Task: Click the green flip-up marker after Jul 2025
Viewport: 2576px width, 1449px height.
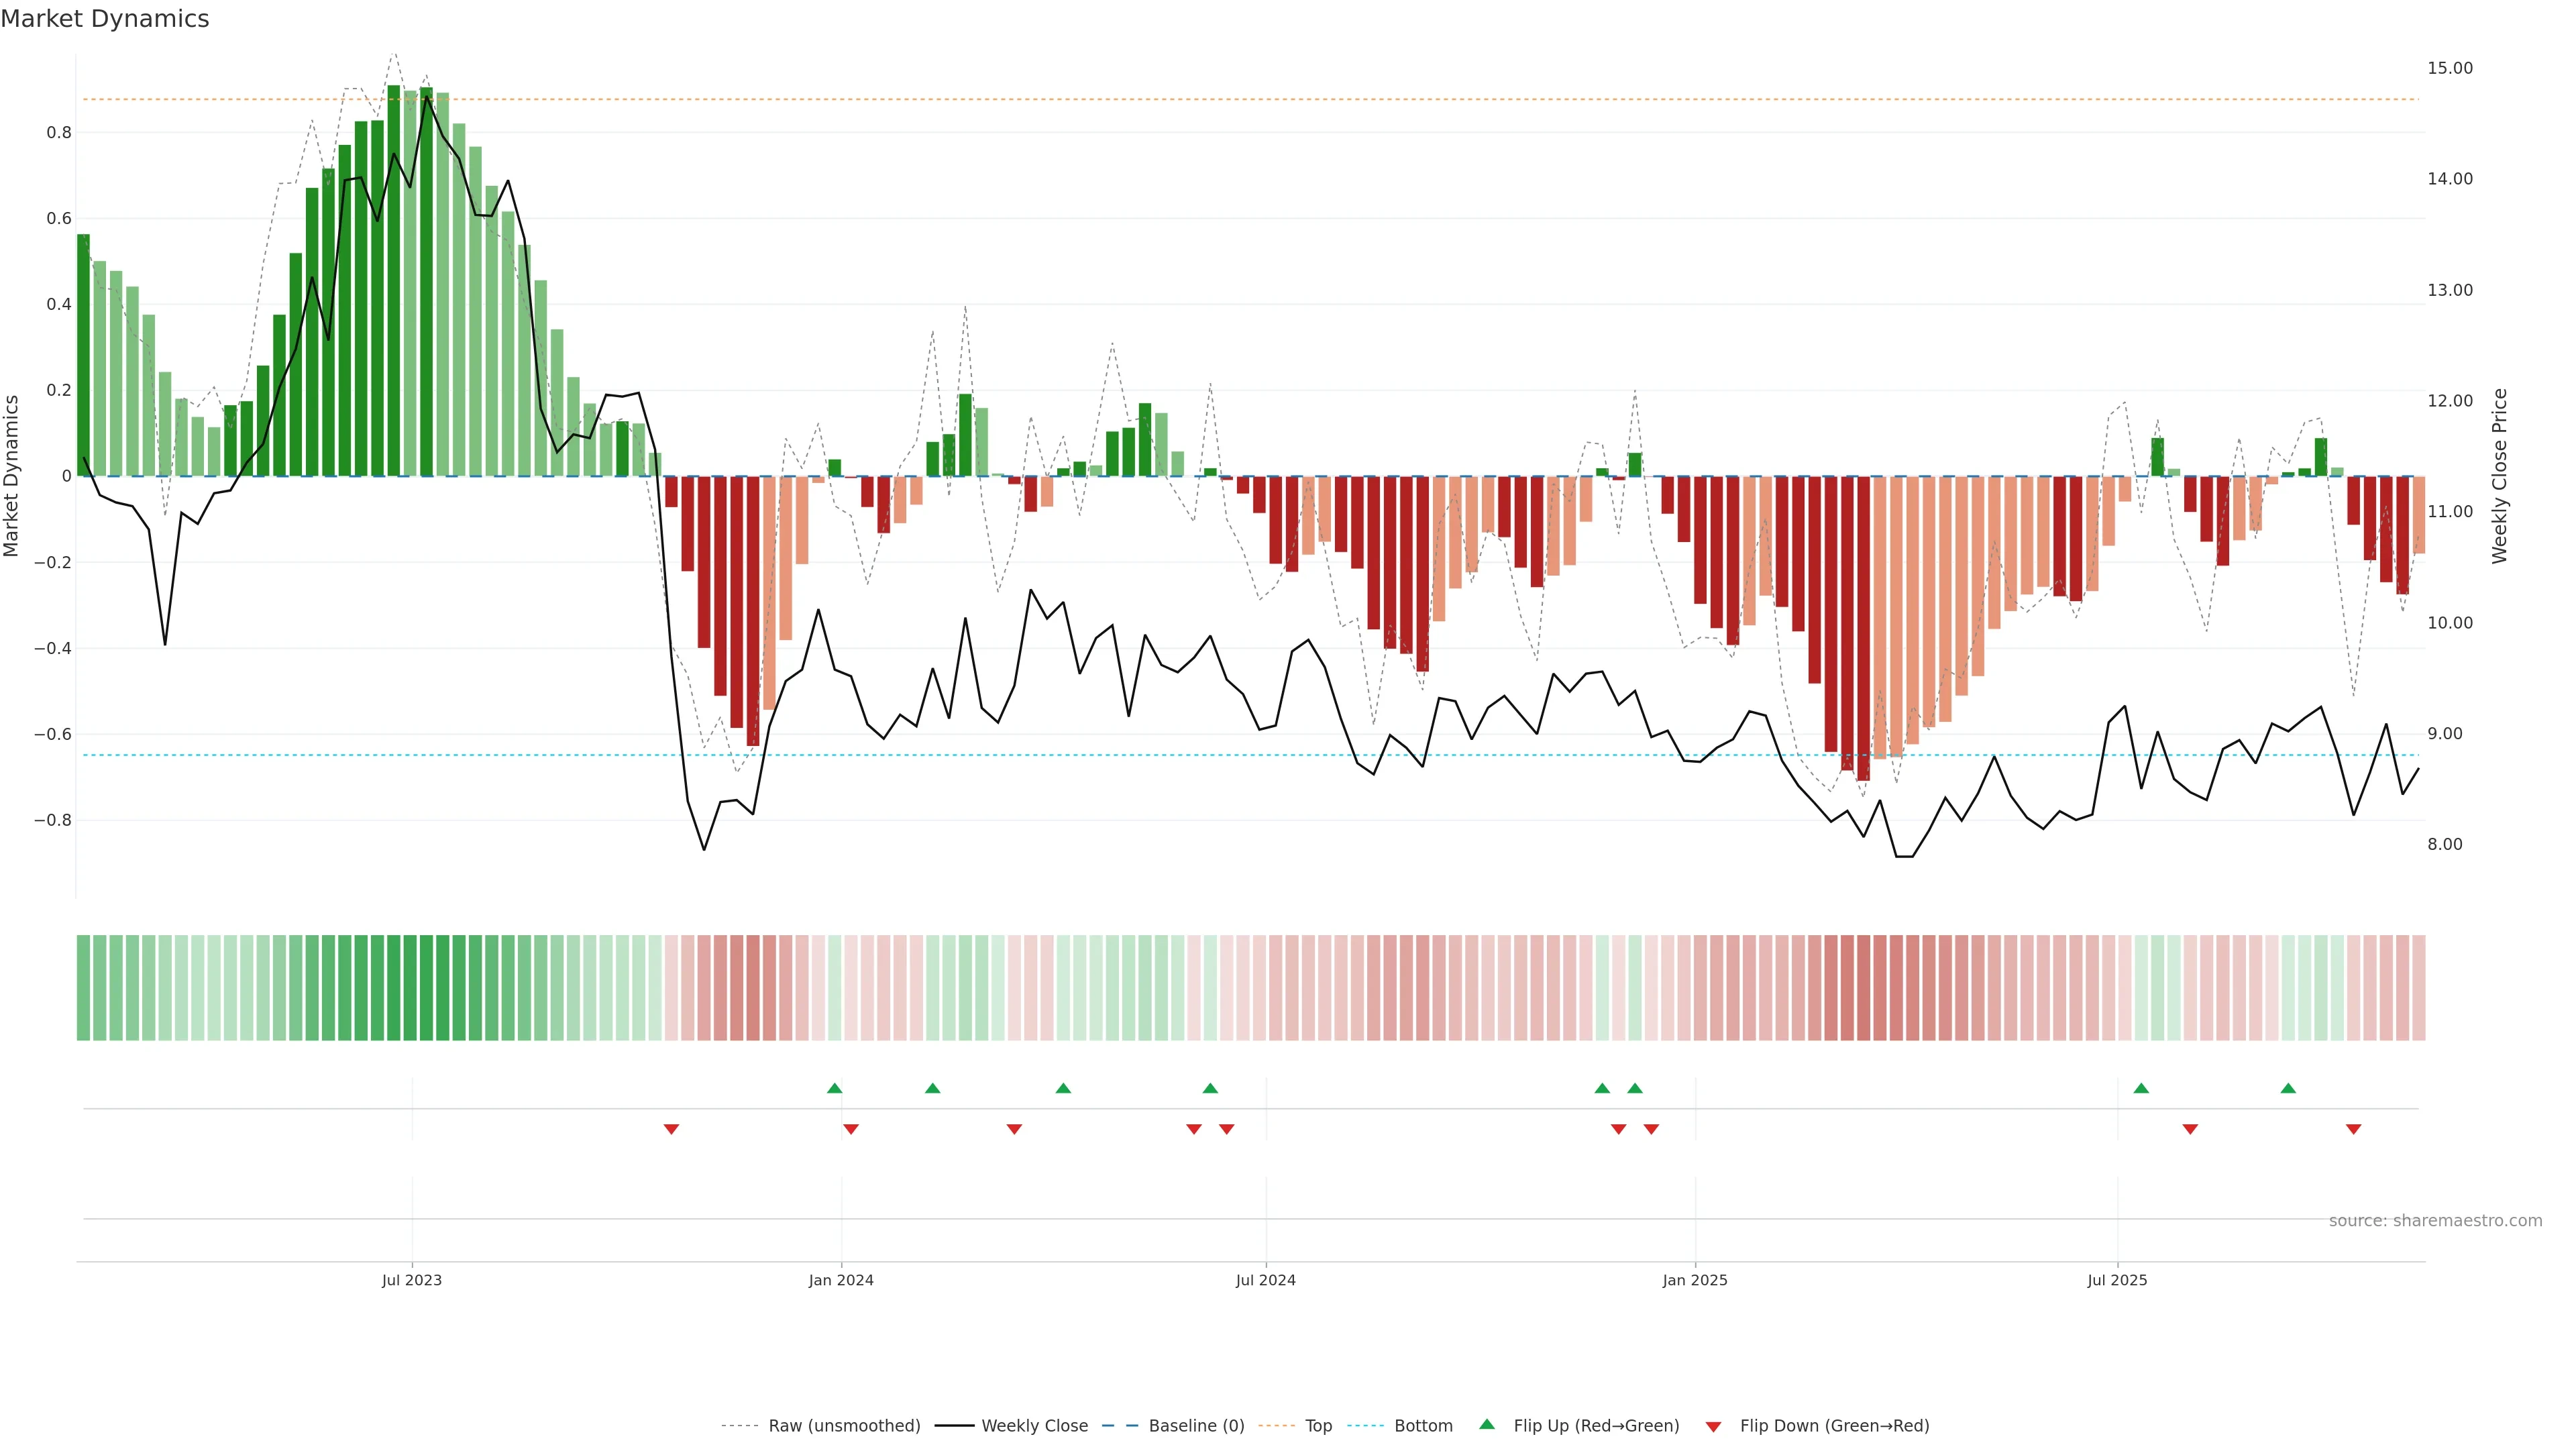Action: tap(2141, 1088)
